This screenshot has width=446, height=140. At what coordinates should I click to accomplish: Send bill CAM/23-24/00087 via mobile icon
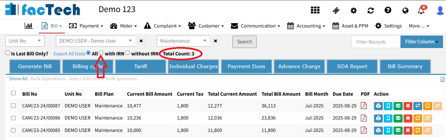coord(388,106)
